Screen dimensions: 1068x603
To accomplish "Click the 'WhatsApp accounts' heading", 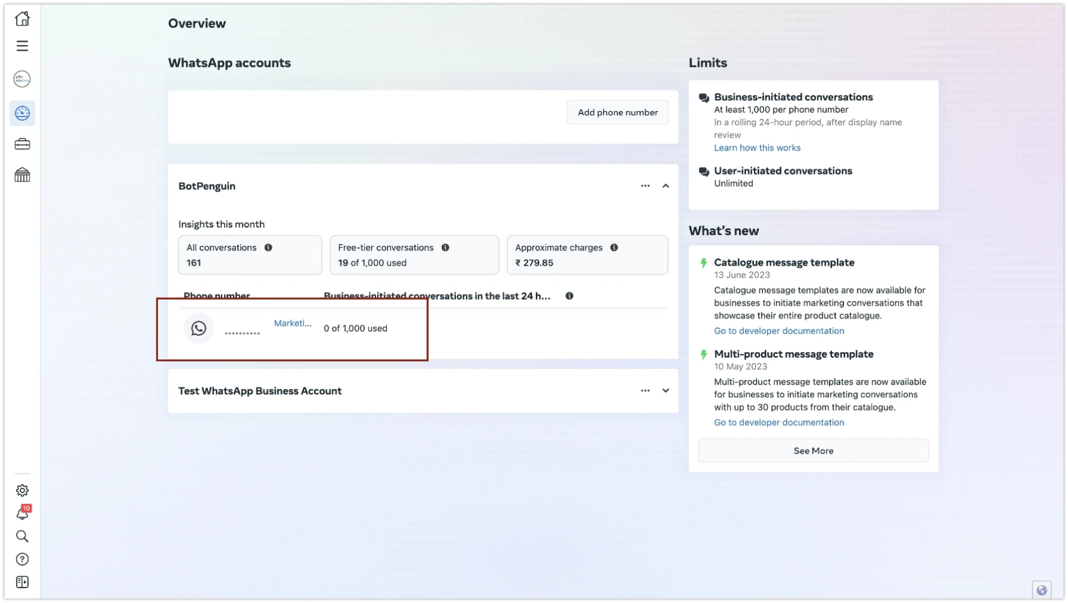I will coord(229,63).
